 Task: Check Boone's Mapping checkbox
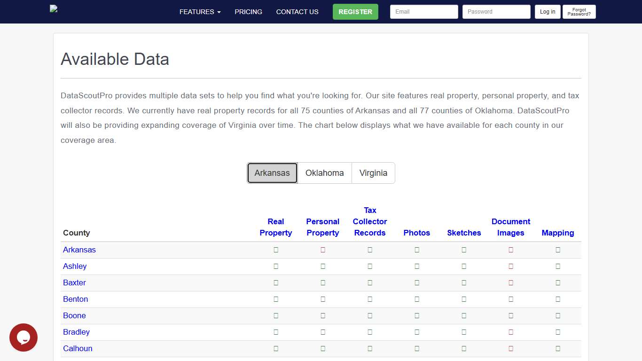[558, 315]
